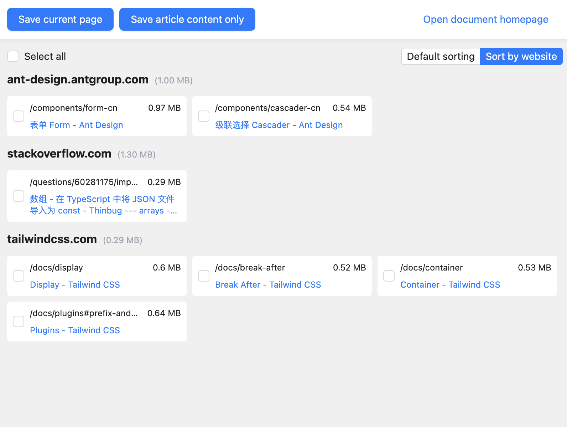Click Save article content only button

(187, 19)
